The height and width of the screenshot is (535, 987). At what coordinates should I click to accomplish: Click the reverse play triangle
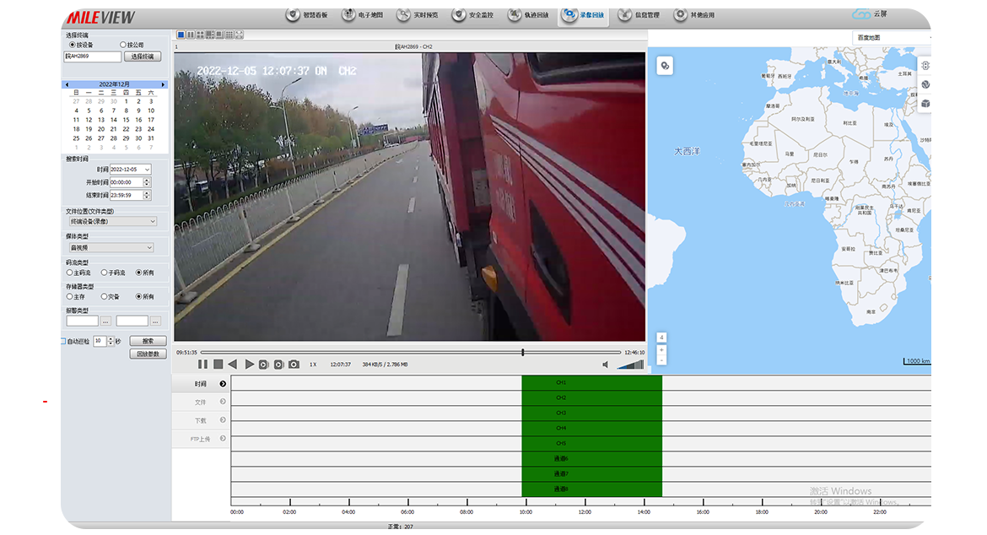(233, 365)
